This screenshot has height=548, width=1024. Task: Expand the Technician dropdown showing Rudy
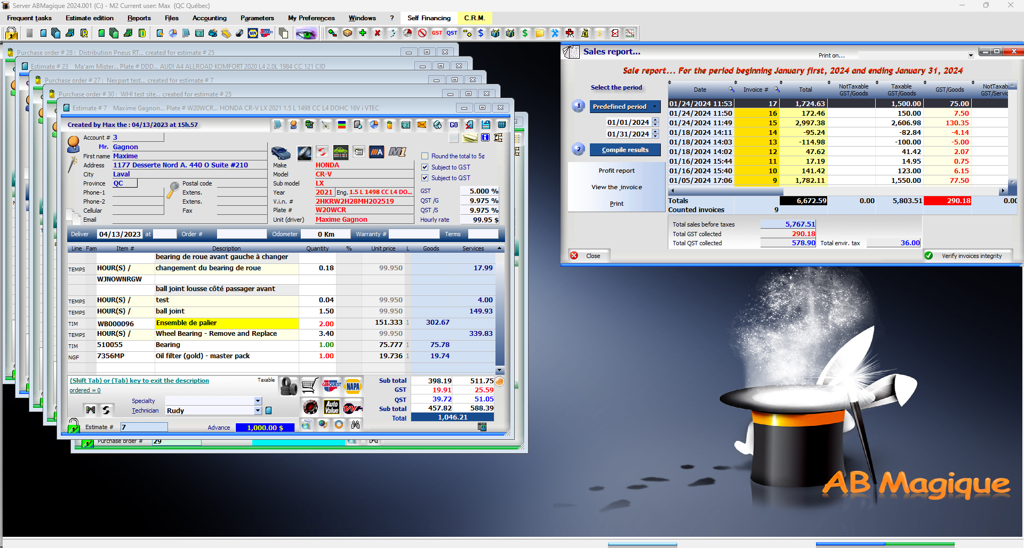[x=258, y=410]
